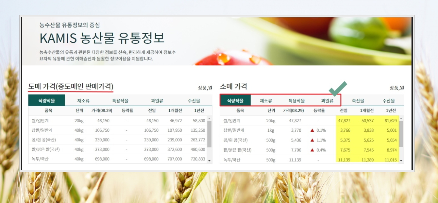Click 팥/붉은 팥(국산) in 소매 가격 table
The height and width of the screenshot is (203, 438).
[x=237, y=150]
